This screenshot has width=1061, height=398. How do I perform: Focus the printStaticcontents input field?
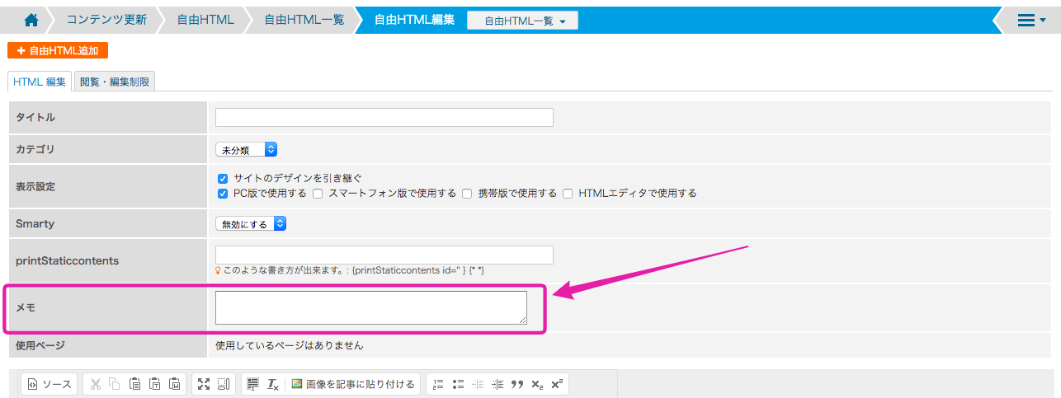point(384,255)
